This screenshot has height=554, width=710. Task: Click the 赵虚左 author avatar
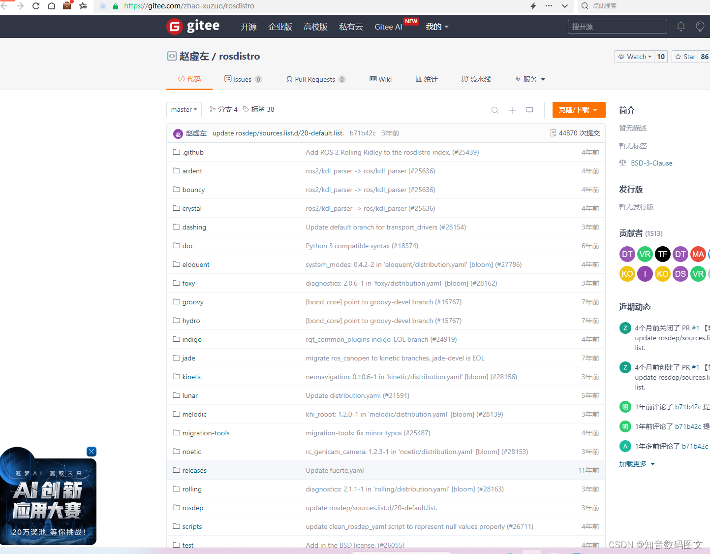click(x=178, y=133)
